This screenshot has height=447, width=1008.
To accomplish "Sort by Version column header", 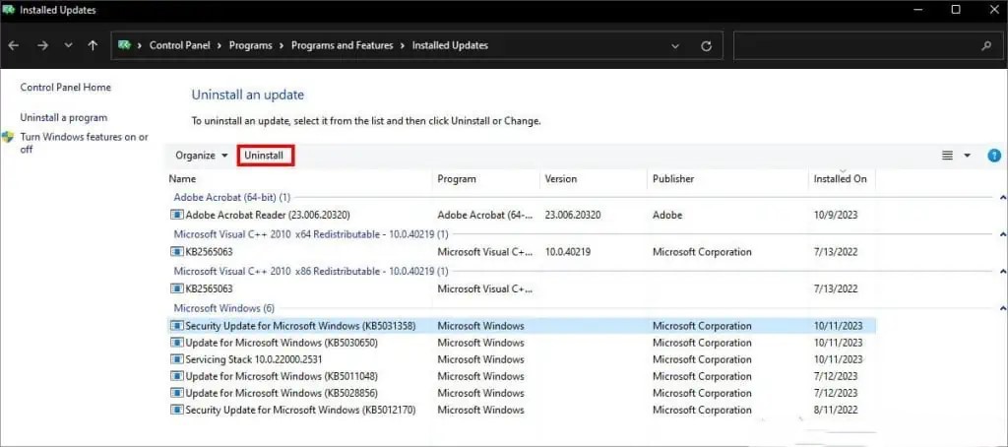I will (x=560, y=179).
